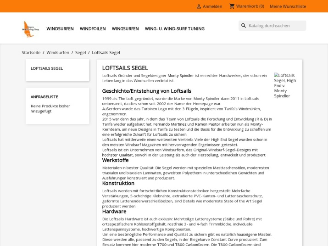The image size is (328, 246).
Task: Click Loftsails Segel at the breadcrumb end
Action: coord(106,53)
